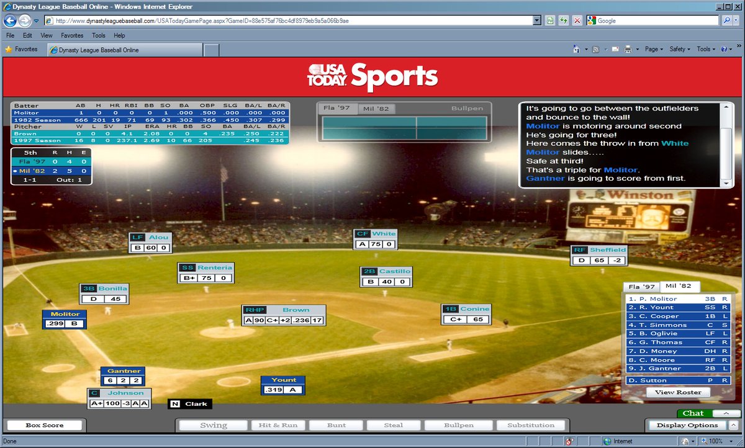Click the USA Today Sports logo
The height and width of the screenshot is (448, 745).
coord(372,77)
